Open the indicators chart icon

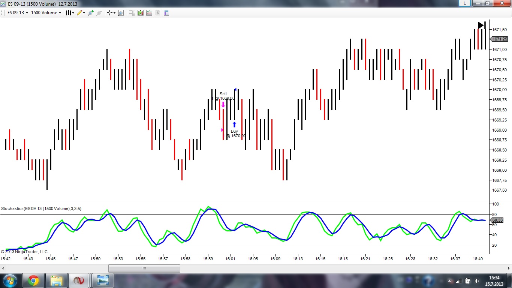pos(149,13)
